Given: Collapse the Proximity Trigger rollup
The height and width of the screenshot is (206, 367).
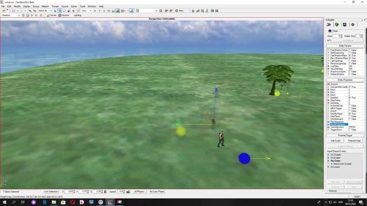Looking at the screenshot, I should tap(345, 136).
